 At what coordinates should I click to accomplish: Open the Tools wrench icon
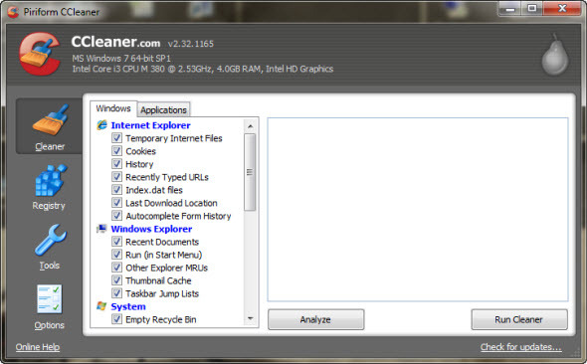pyautogui.click(x=51, y=240)
